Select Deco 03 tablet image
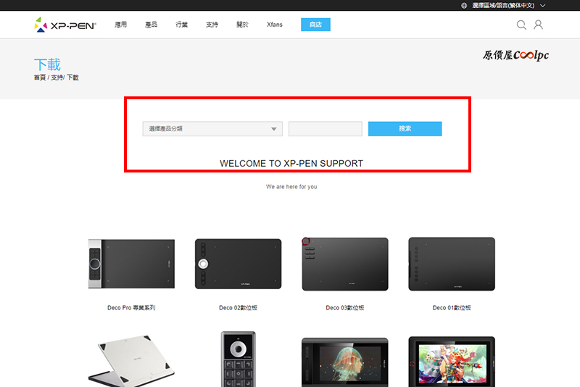 click(345, 264)
